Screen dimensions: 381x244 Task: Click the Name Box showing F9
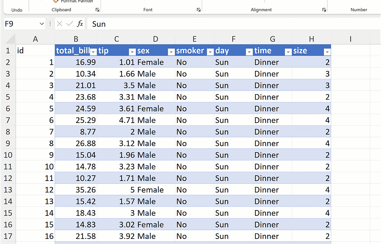coord(20,24)
